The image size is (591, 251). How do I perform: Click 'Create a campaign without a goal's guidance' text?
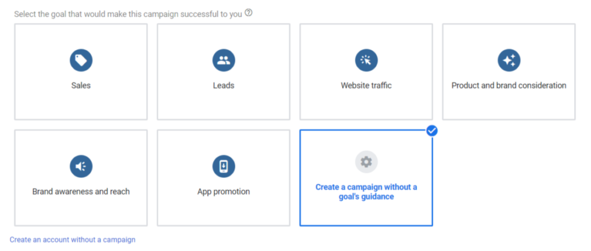(366, 192)
